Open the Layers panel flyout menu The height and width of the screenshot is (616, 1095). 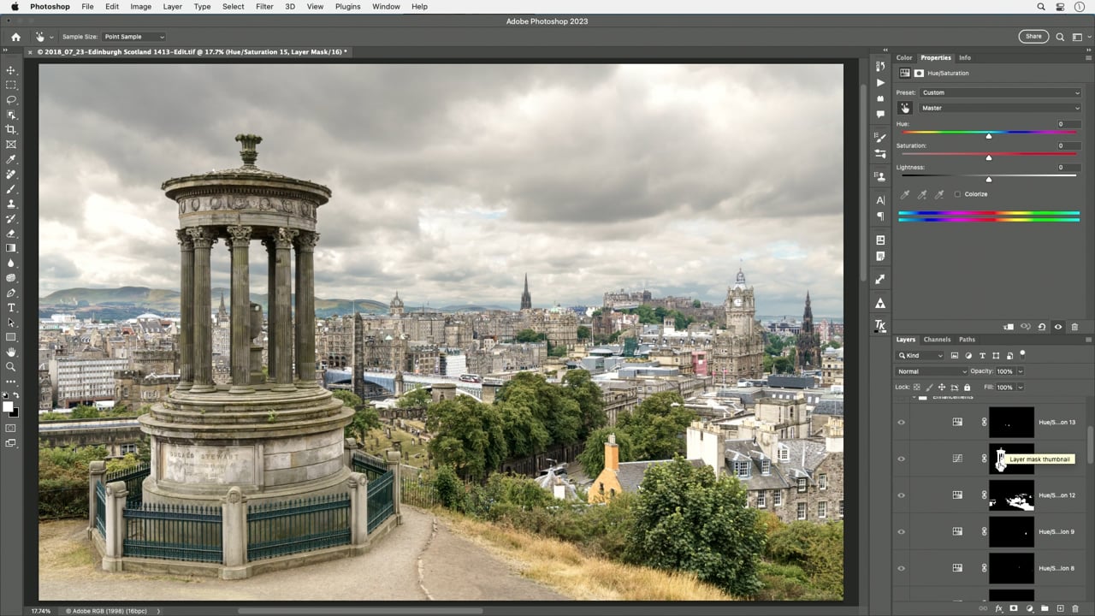[x=1088, y=340]
